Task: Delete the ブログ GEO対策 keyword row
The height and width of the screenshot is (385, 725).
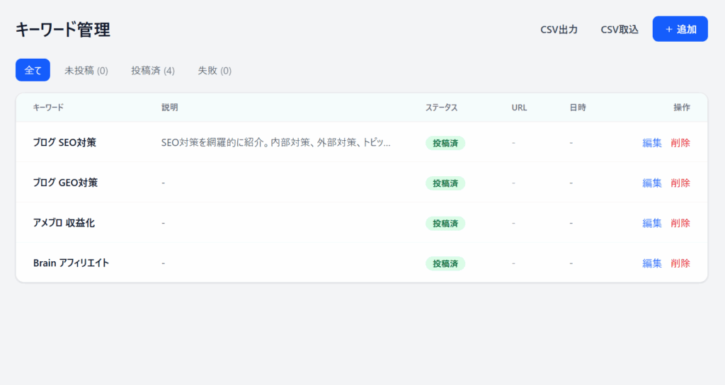Action: tap(680, 183)
